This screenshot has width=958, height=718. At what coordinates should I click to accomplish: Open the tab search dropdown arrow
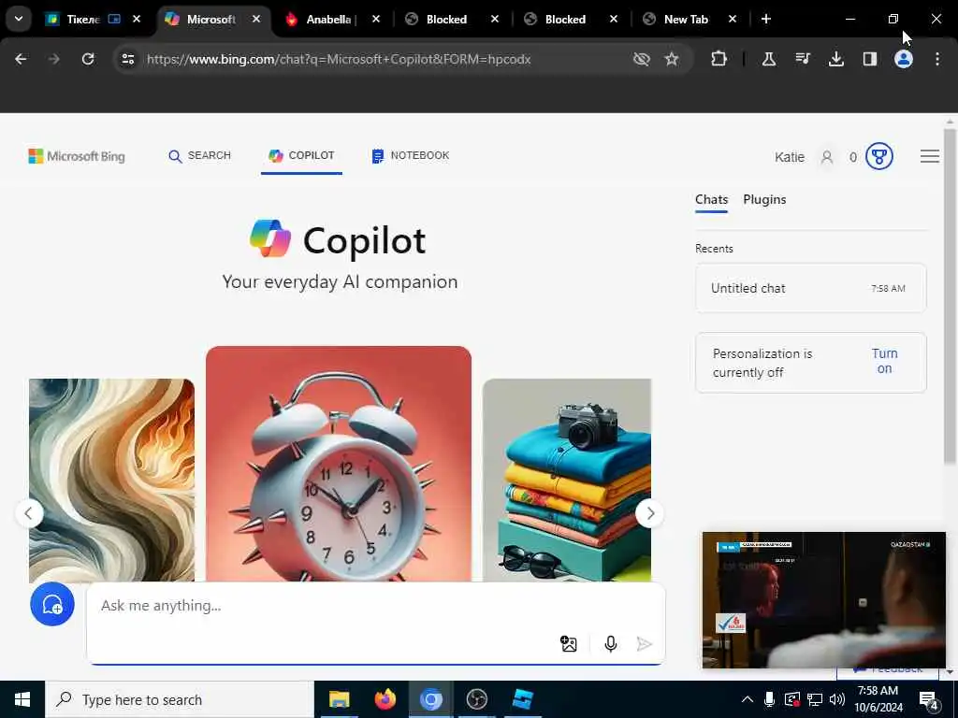click(19, 19)
